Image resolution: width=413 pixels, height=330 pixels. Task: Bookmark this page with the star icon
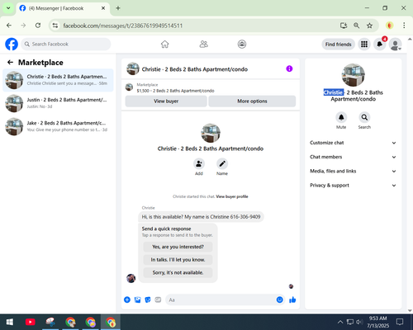[x=369, y=26]
